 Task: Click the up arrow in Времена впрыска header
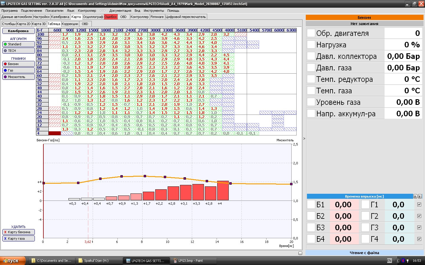(x=415, y=196)
